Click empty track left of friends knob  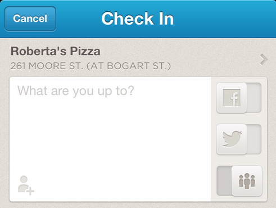point(224,181)
